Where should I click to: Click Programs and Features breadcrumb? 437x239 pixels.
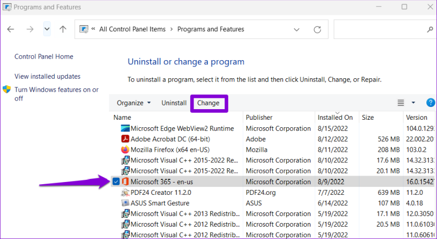coord(211,29)
